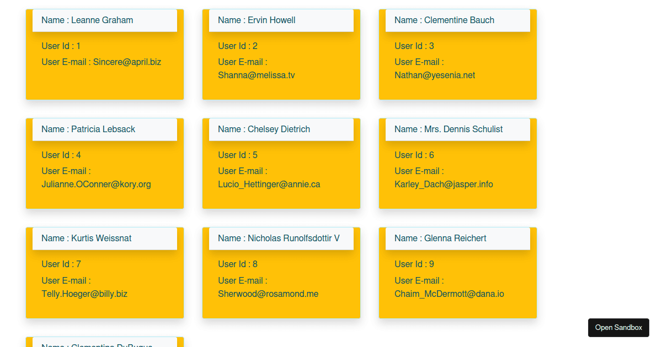Click the email Sherwood@rosamond.me
Screen dimensions: 662x347
(268, 294)
